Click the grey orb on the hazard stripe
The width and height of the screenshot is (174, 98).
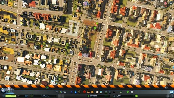pyautogui.click(x=166, y=88)
